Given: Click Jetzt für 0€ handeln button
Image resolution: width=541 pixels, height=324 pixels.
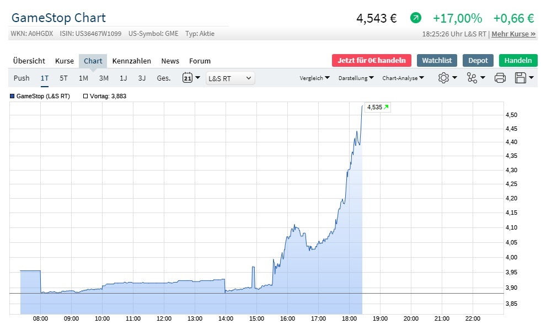Looking at the screenshot, I should [x=372, y=60].
